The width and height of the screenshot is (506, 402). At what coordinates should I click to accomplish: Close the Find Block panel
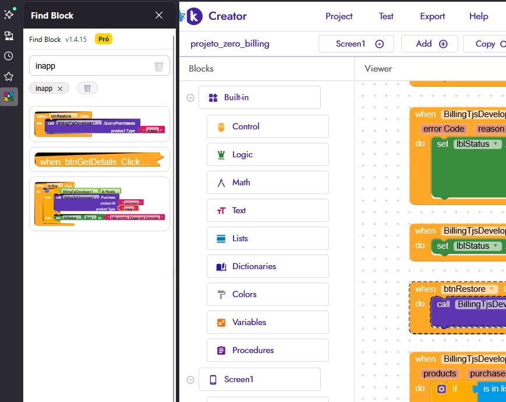pos(159,15)
